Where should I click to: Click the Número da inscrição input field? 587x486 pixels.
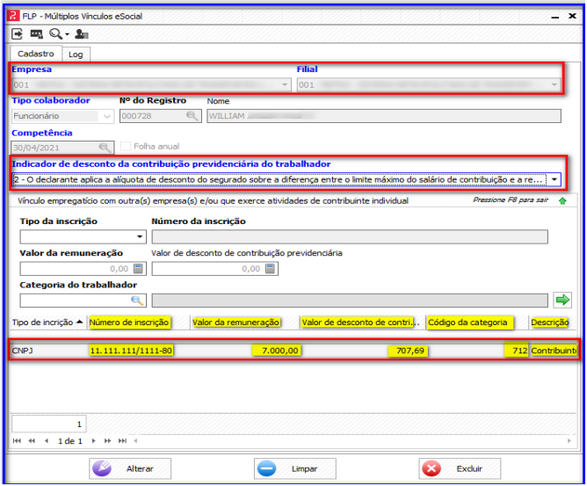coord(350,236)
